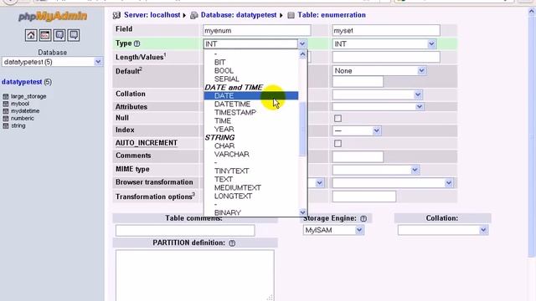Image resolution: width=536 pixels, height=301 pixels.
Task: Open the datatypetest database link in sidebar
Action: pos(22,82)
